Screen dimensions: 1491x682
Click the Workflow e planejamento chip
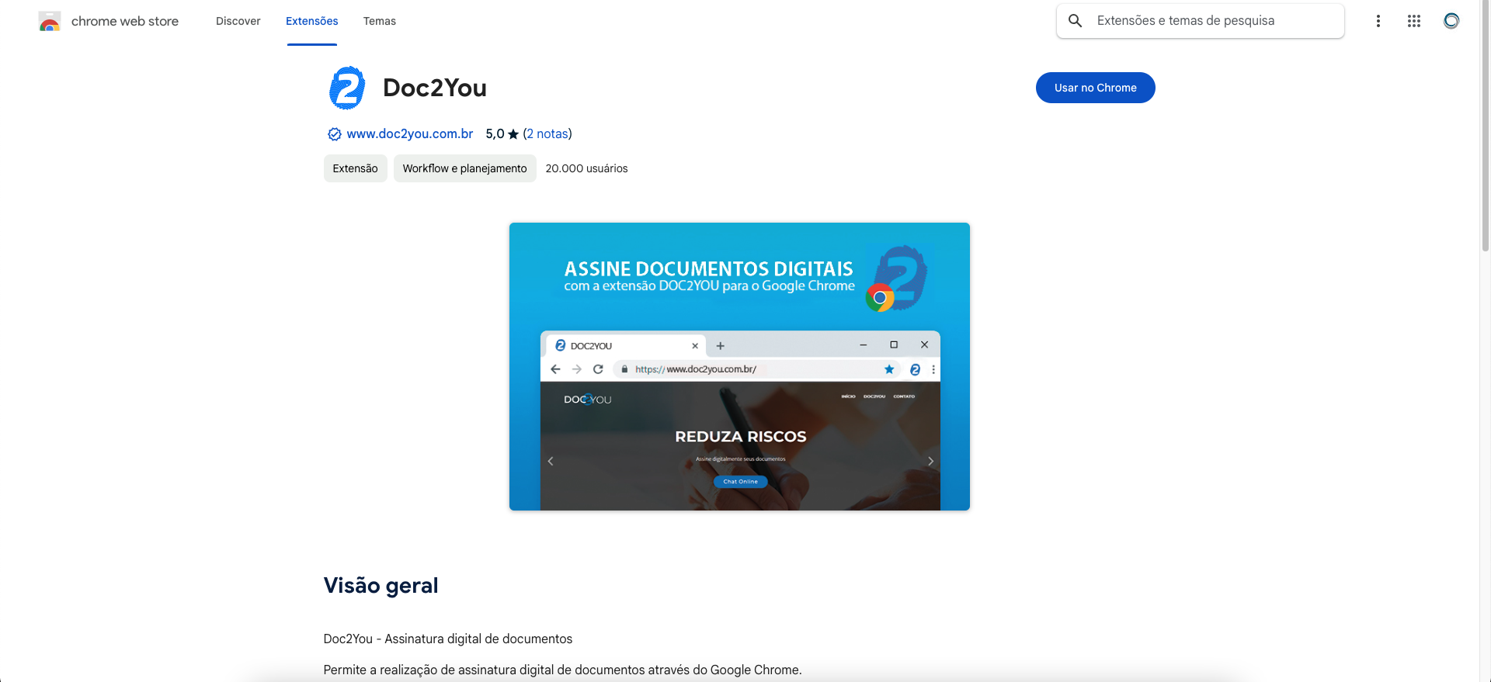point(464,168)
